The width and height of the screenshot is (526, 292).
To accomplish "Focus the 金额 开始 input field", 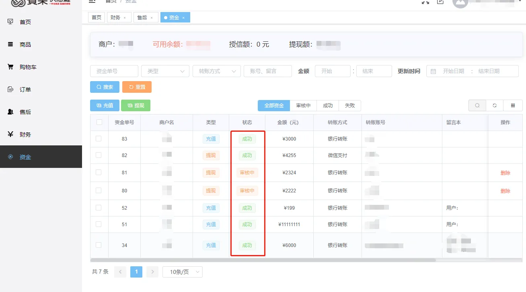I will [x=333, y=71].
